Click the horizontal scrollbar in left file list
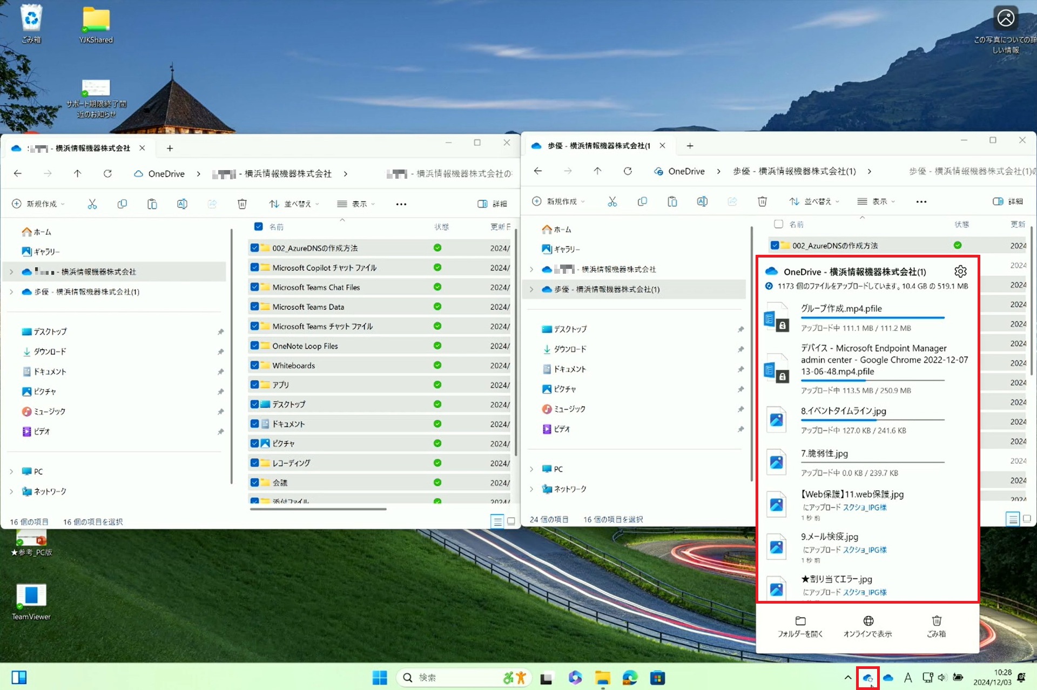The image size is (1037, 690). pos(319,509)
